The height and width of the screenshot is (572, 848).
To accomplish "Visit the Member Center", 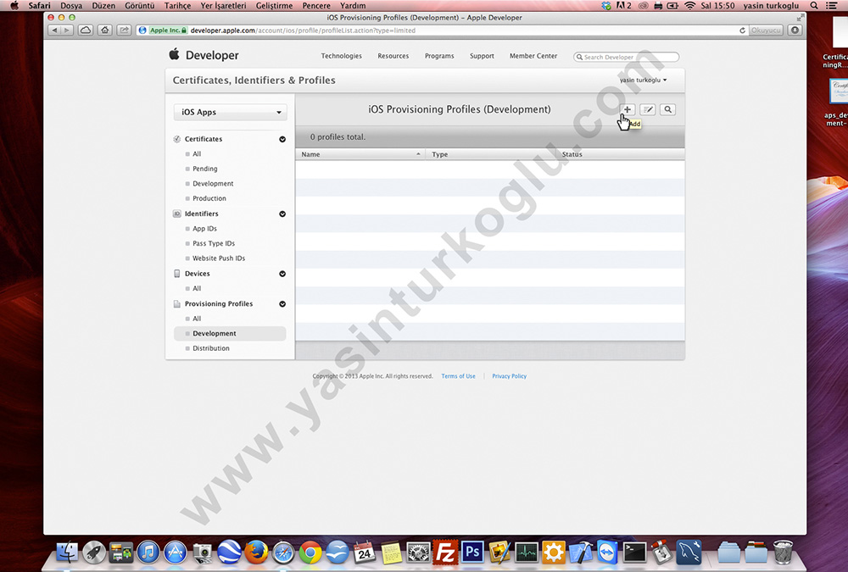I will click(x=533, y=56).
